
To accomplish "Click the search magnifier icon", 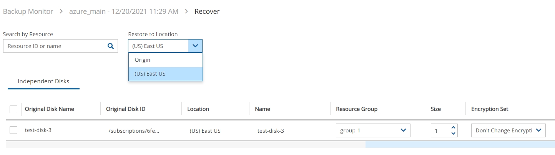I will pyautogui.click(x=111, y=46).
